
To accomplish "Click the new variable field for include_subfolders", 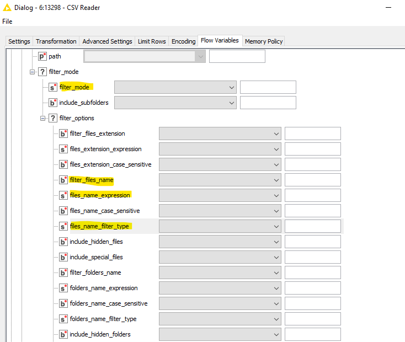I will point(268,103).
